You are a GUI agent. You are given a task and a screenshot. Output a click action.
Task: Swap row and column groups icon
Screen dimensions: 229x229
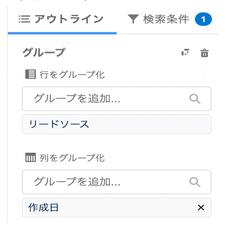[x=185, y=52]
